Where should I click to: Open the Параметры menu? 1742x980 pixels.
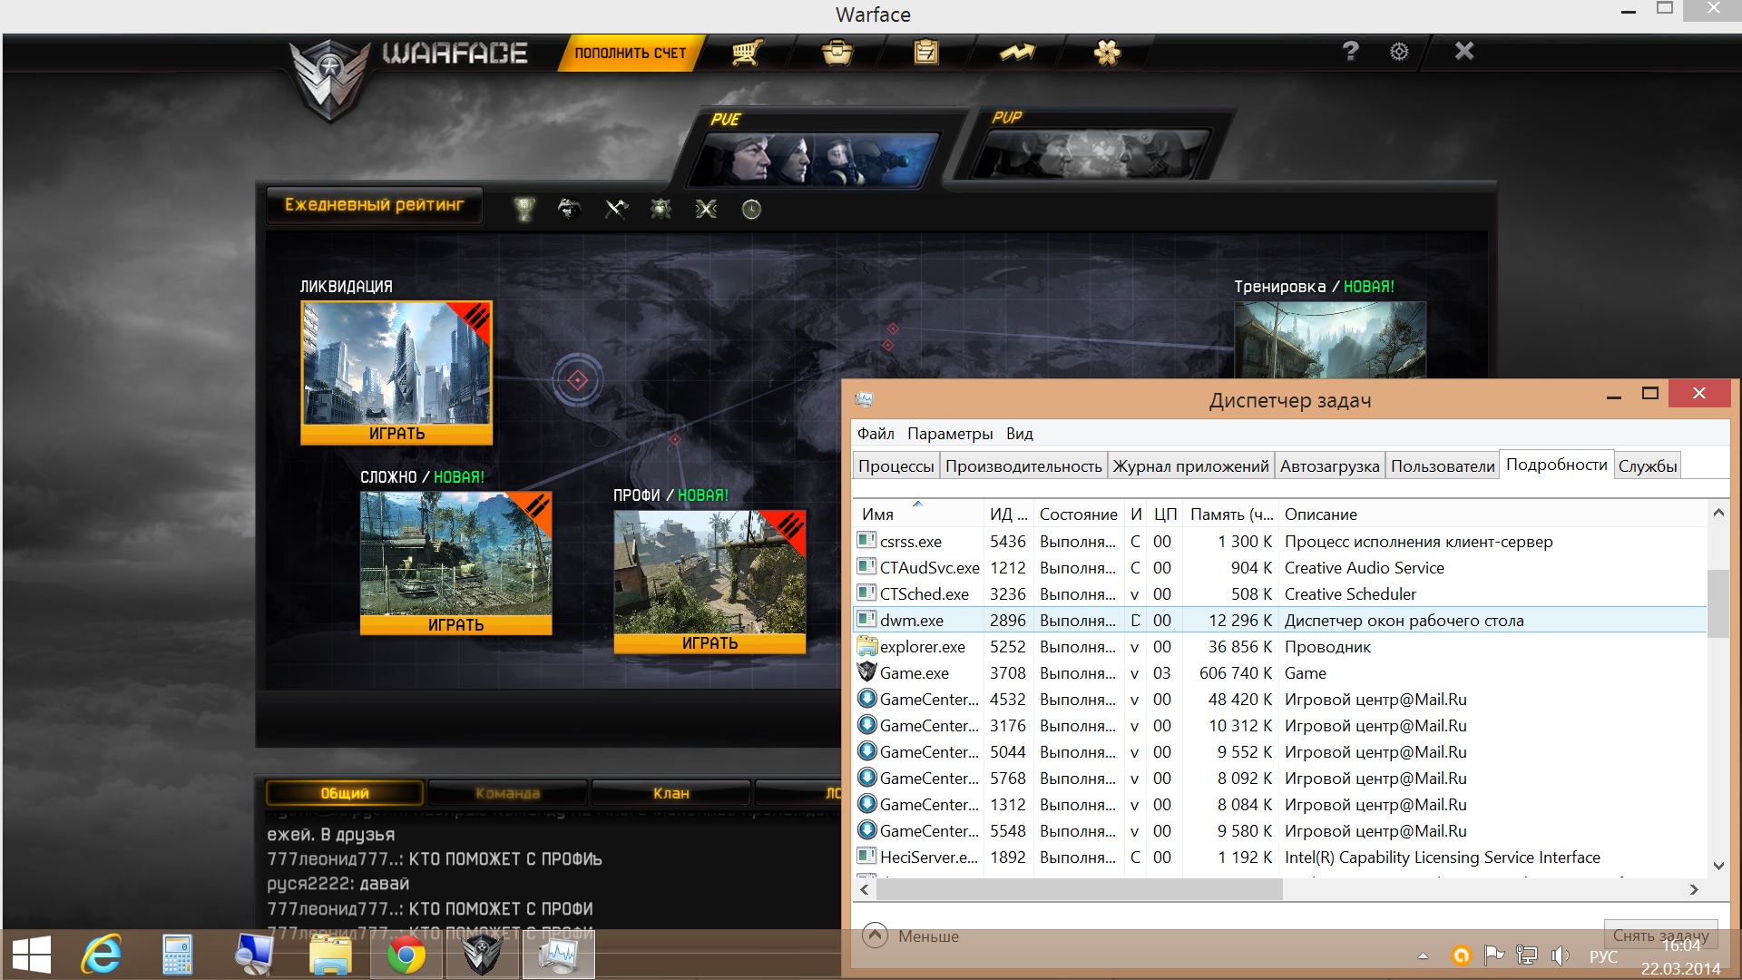pos(949,434)
